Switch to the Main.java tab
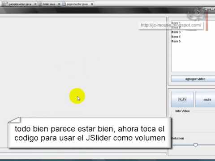The width and height of the screenshot is (215, 161). (50, 4)
